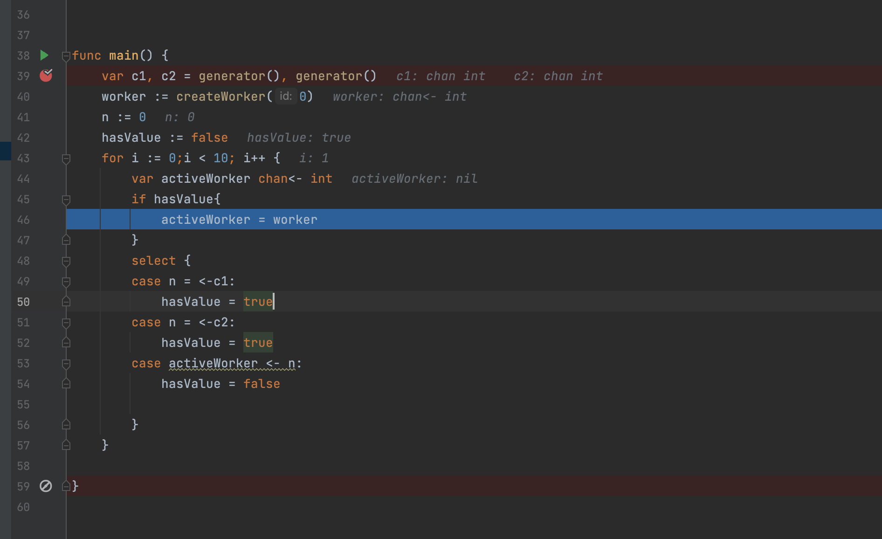Fold the case c2 block at line 51
The height and width of the screenshot is (539, 882).
pos(66,323)
